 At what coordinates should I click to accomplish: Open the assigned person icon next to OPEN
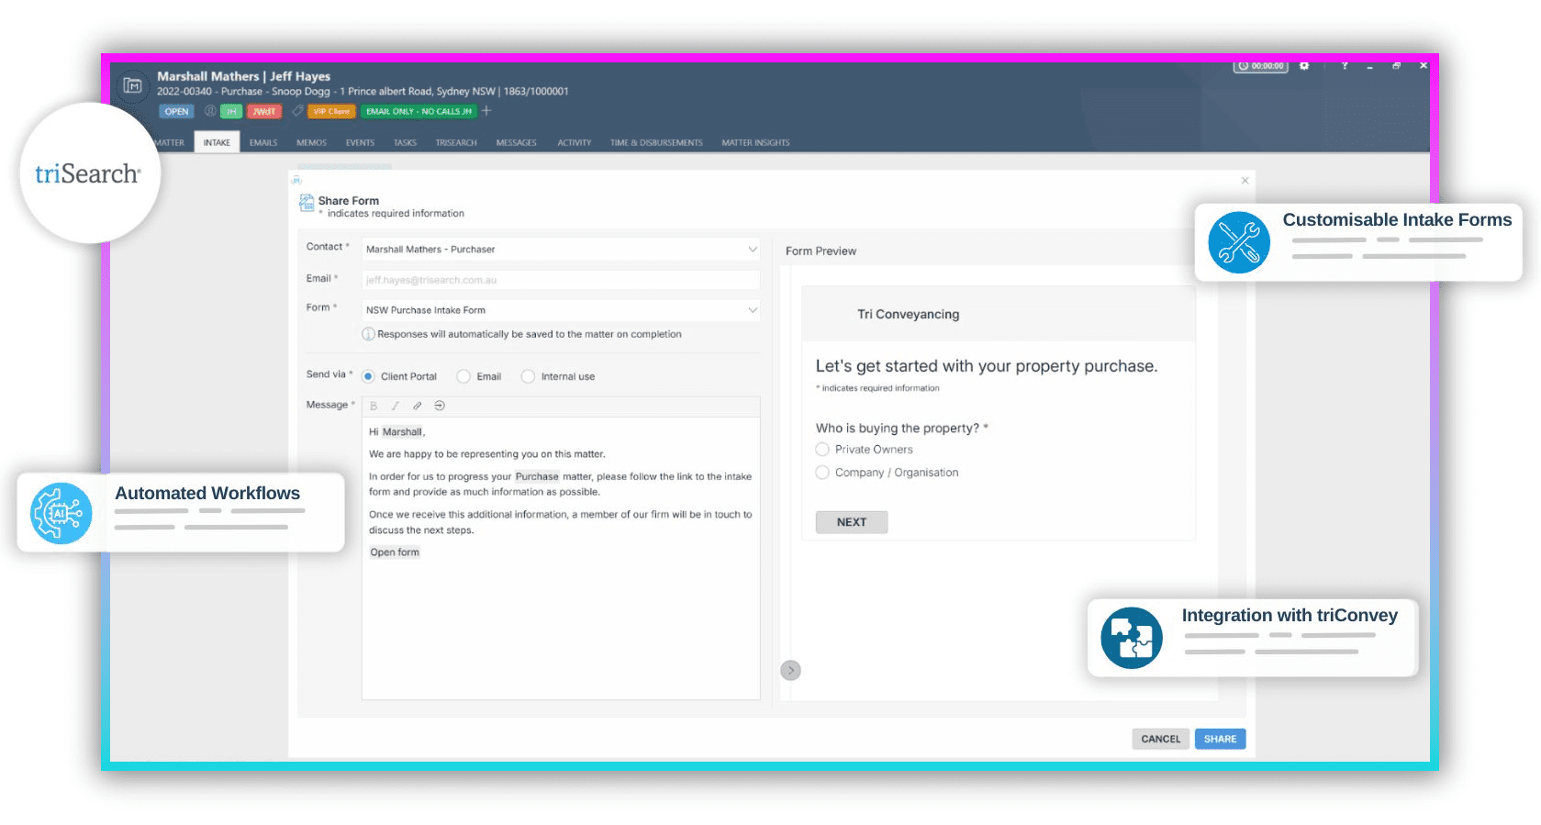click(x=210, y=111)
